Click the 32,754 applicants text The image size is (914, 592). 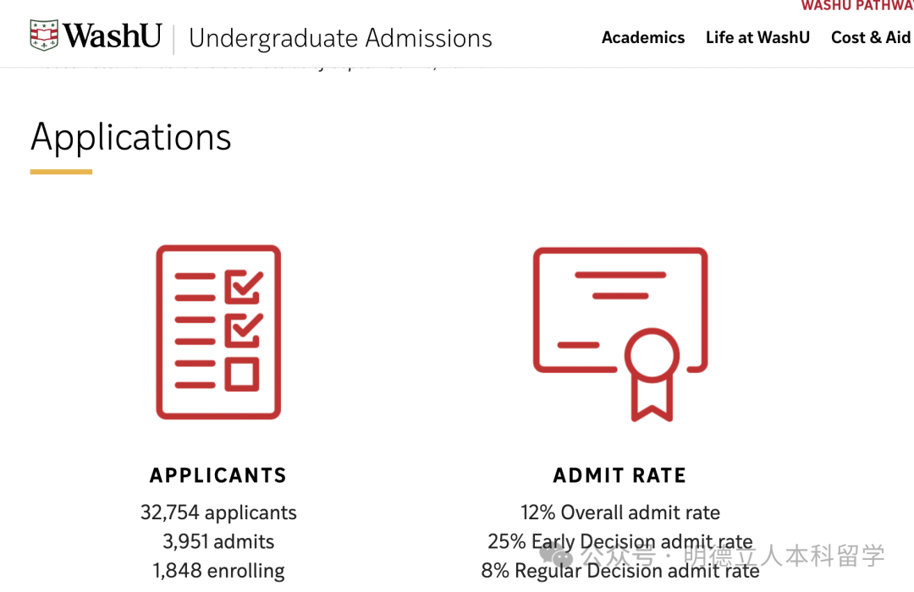218,513
